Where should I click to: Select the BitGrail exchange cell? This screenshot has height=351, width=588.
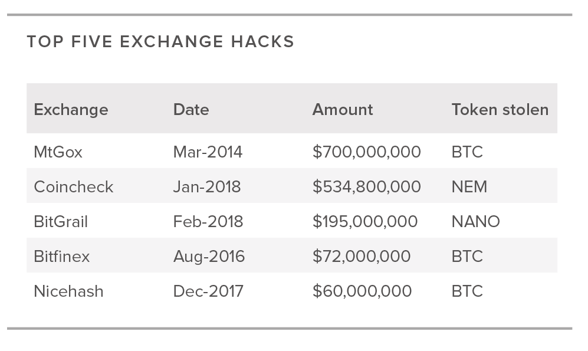[61, 222]
